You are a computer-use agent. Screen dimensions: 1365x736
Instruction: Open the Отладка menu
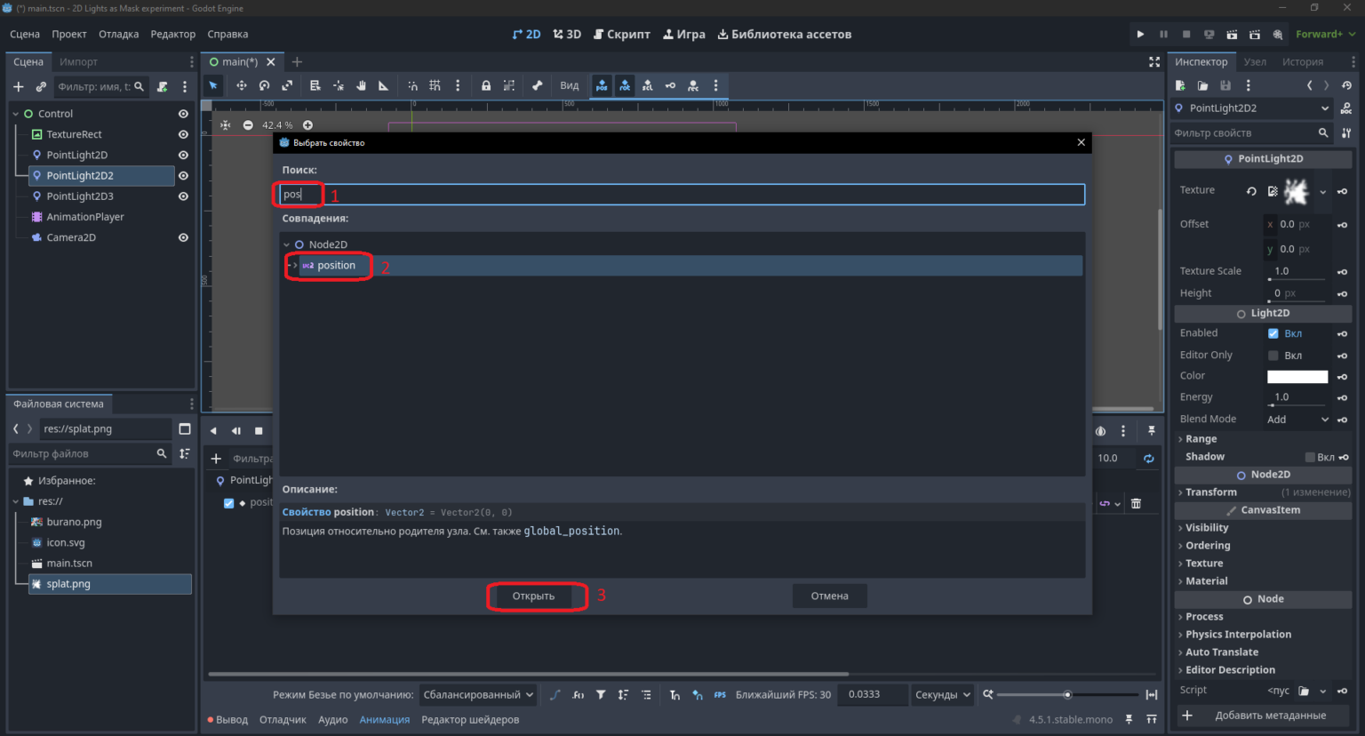(118, 34)
